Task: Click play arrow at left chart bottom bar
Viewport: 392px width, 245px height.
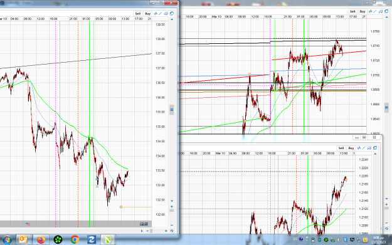Action: coord(142,231)
